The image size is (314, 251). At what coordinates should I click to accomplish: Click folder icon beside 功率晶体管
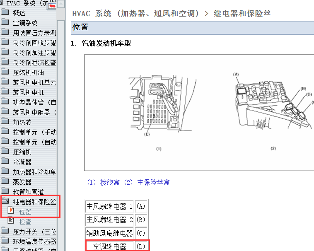5,101
